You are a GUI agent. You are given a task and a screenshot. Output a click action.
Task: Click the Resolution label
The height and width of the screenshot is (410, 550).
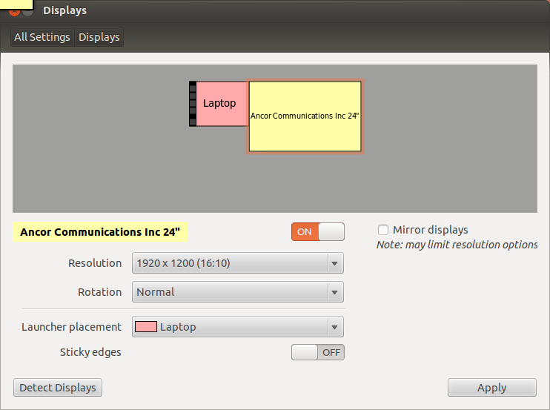pyautogui.click(x=95, y=263)
